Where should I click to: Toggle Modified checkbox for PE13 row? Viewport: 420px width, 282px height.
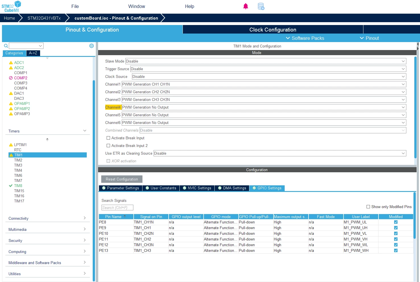(396, 250)
